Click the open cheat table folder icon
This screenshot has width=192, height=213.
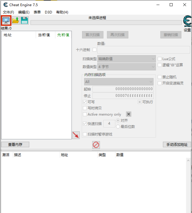[x=16, y=20]
